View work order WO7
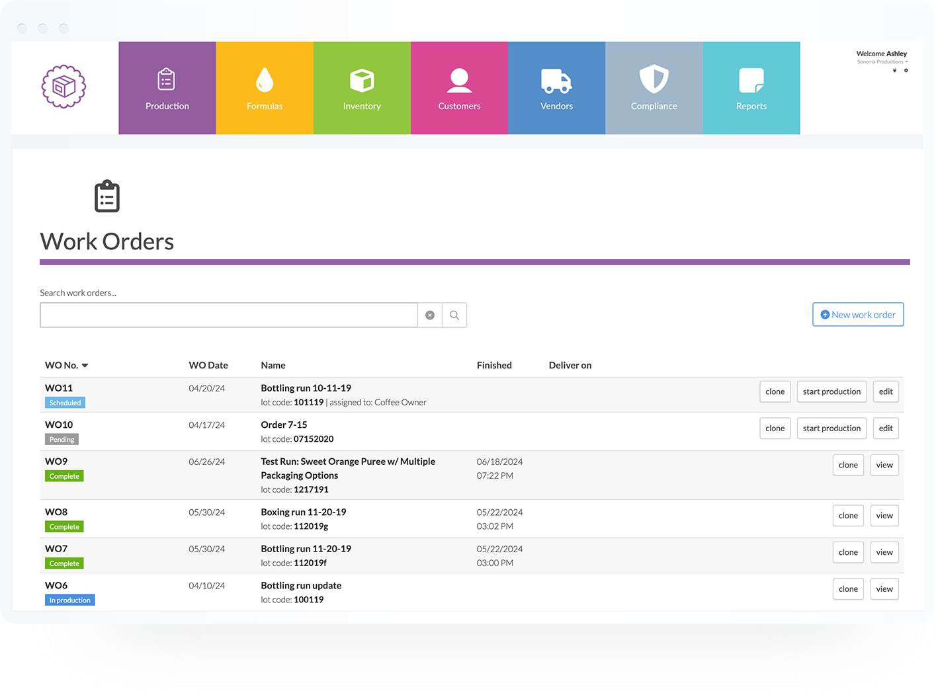The image size is (936, 693). (x=884, y=552)
